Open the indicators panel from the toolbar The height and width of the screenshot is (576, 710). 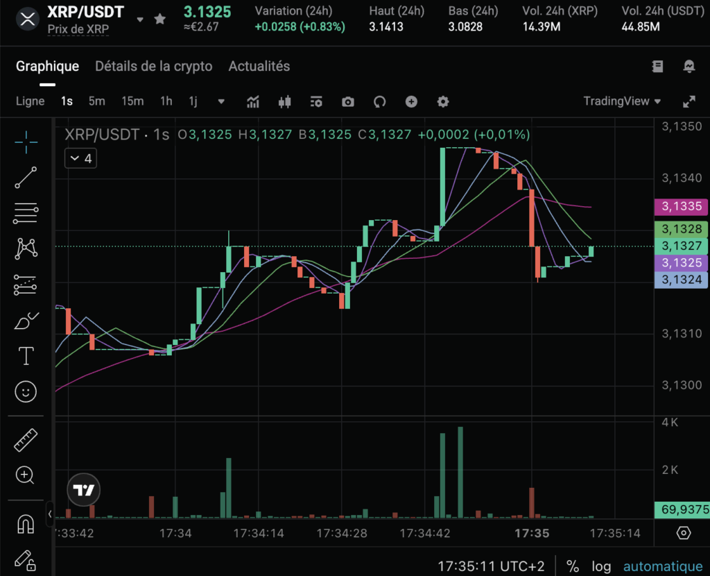(252, 101)
